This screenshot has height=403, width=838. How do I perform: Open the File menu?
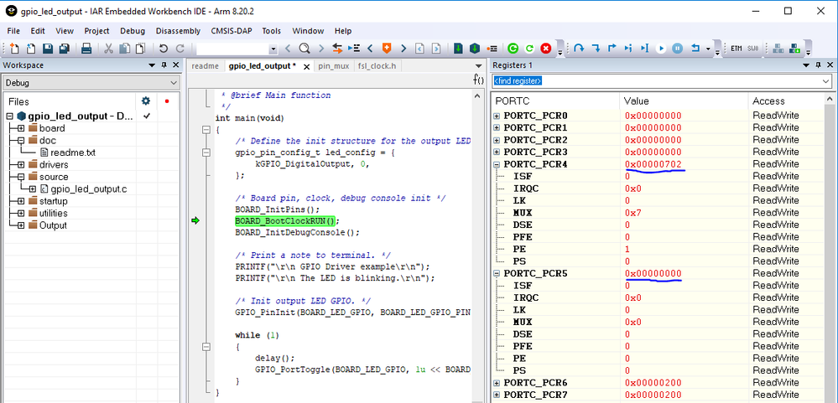click(13, 31)
